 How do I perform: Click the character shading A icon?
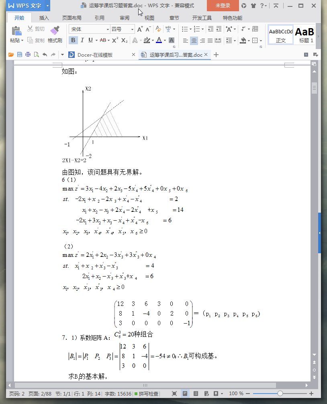tap(172, 40)
